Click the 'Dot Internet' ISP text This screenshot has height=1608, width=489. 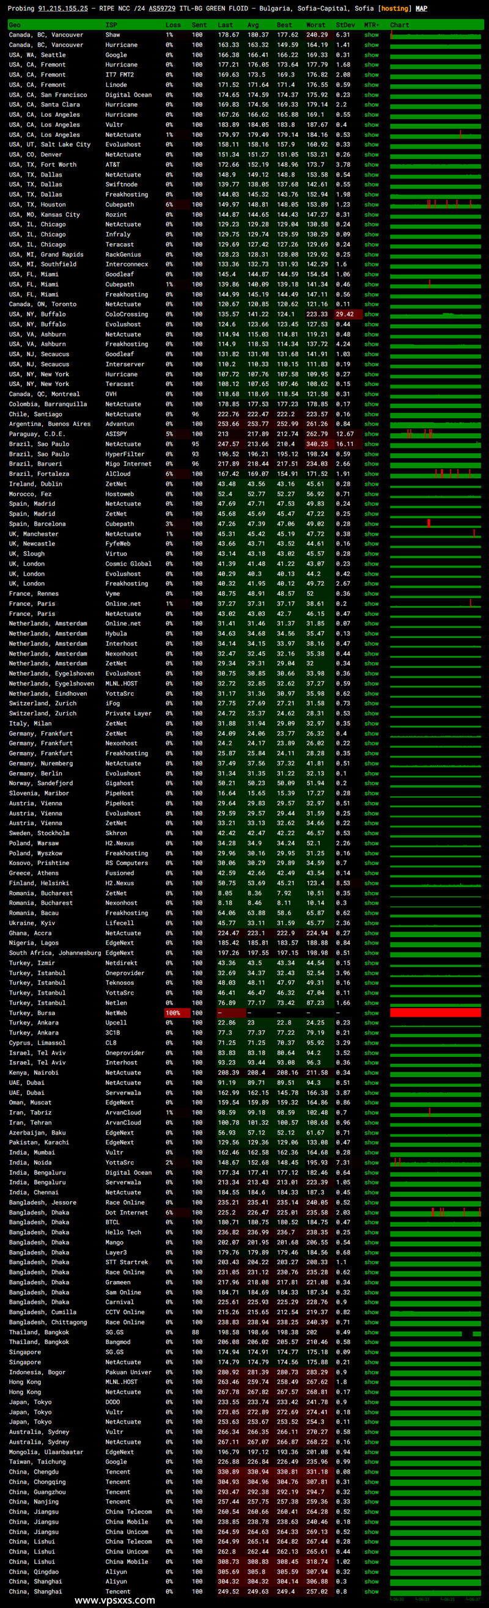127,1212
